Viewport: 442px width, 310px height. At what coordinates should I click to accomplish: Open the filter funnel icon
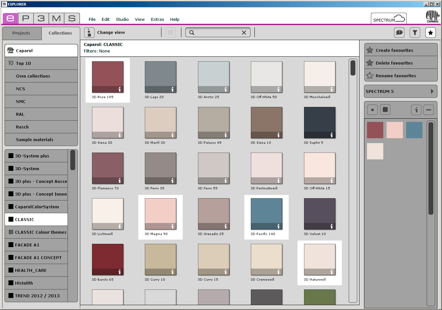pyautogui.click(x=415, y=33)
